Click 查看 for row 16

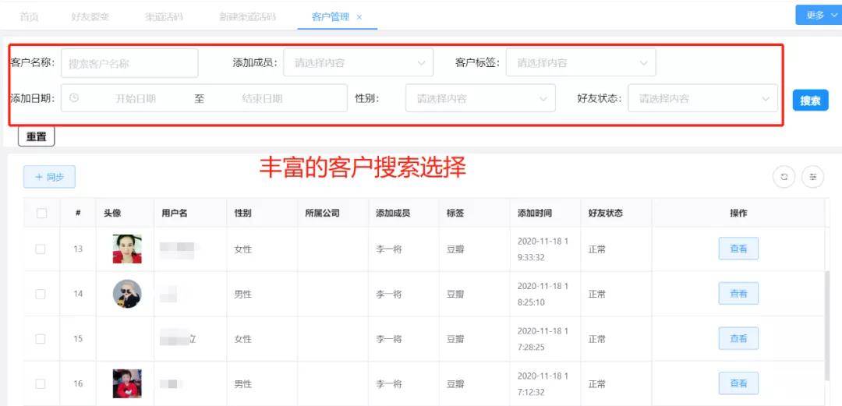pos(738,383)
